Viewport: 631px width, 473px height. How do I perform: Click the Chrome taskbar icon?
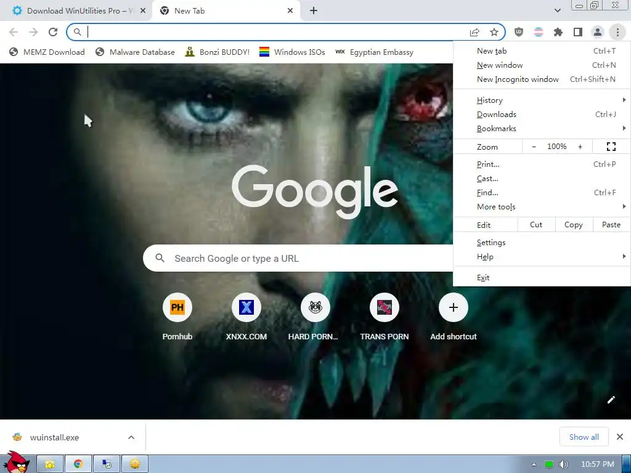tap(78, 464)
